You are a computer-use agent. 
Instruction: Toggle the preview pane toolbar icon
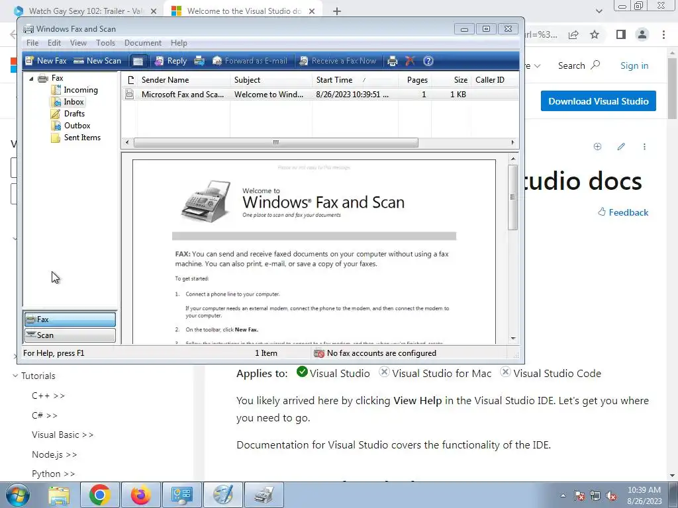tap(138, 61)
